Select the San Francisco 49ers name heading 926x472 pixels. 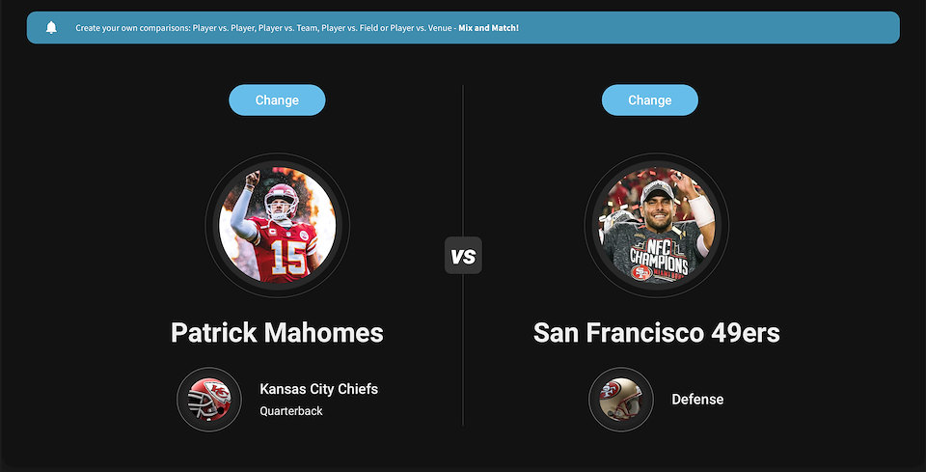(656, 333)
